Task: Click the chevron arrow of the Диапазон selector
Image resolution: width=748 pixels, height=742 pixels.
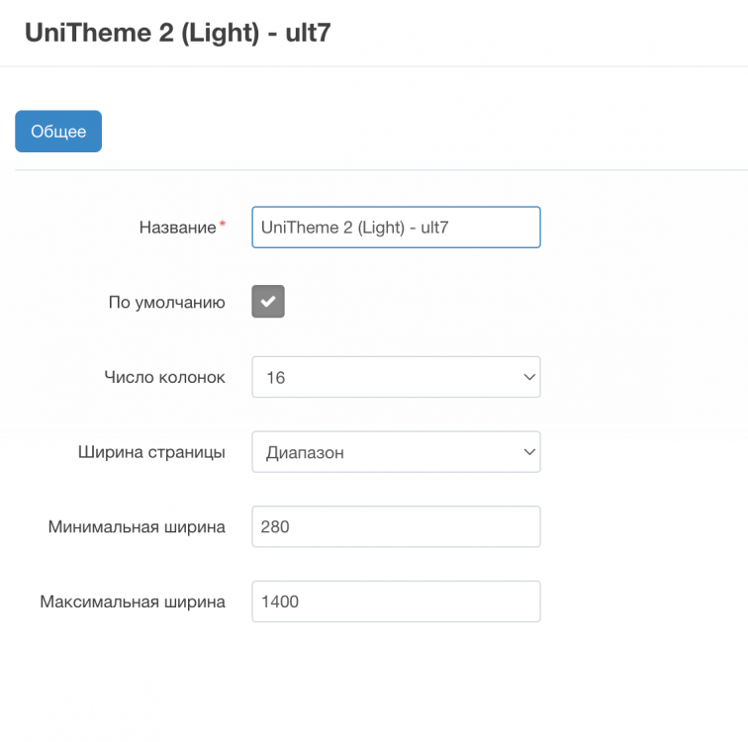Action: 527,452
